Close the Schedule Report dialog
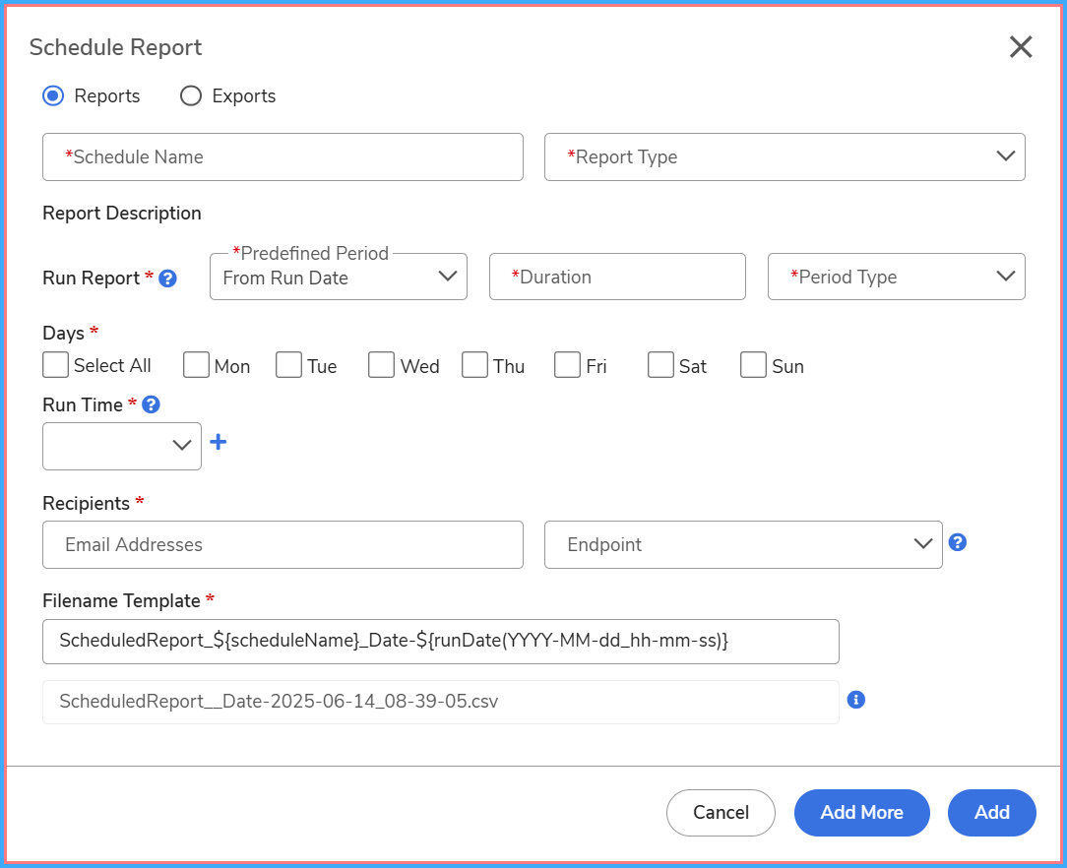The image size is (1067, 868). tap(1021, 47)
